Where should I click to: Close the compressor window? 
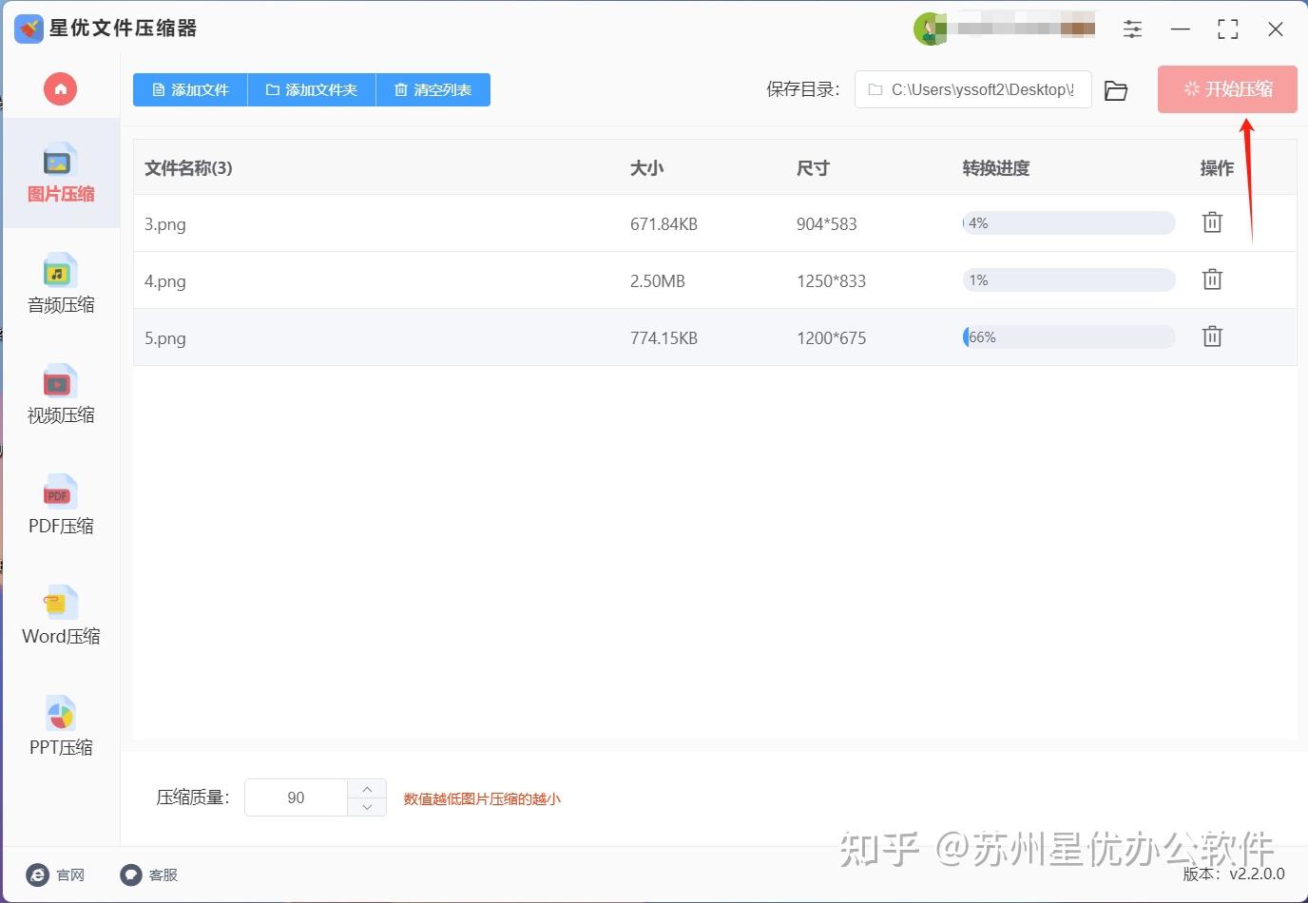pyautogui.click(x=1276, y=29)
